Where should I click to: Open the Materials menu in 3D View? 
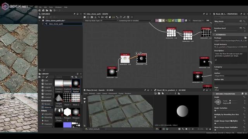(92, 93)
